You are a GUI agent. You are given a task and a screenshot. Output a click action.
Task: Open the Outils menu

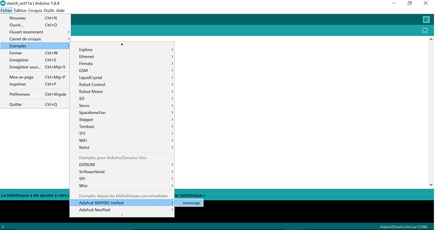[x=49, y=10]
